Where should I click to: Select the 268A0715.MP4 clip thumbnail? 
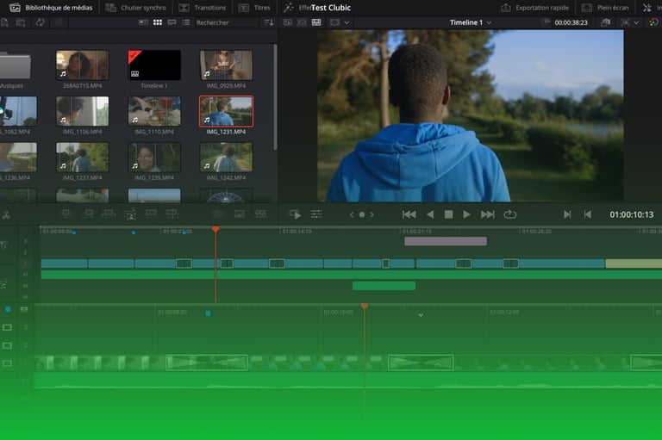coord(83,65)
